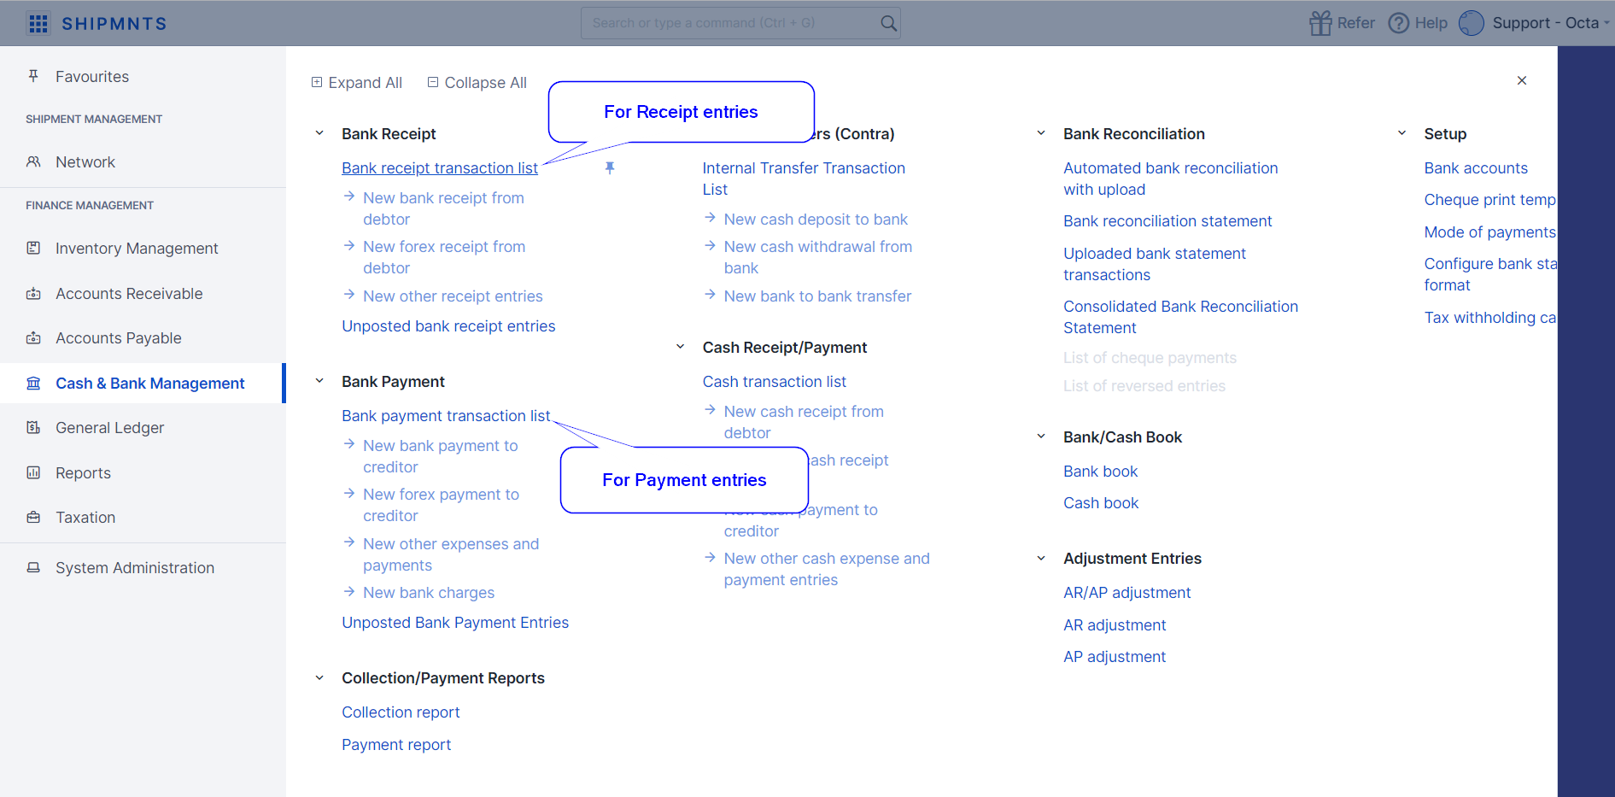Screen dimensions: 1615x797
Task: Click Expand All plus icon
Action: 317,82
